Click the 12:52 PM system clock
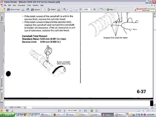156x117 pixels. click(150, 115)
